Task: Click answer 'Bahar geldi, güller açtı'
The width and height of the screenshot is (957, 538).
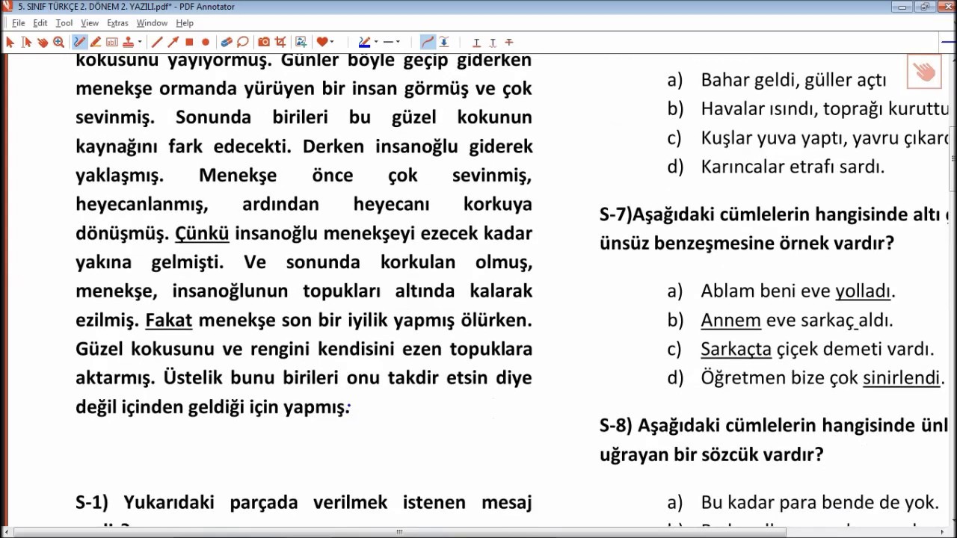Action: coord(793,80)
